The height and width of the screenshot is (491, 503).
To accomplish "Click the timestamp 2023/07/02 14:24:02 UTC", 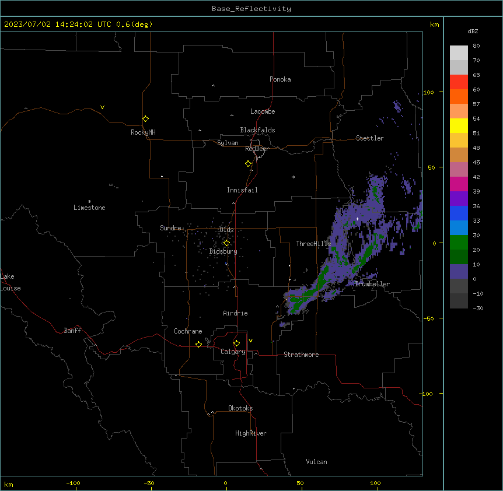I will tap(58, 24).
